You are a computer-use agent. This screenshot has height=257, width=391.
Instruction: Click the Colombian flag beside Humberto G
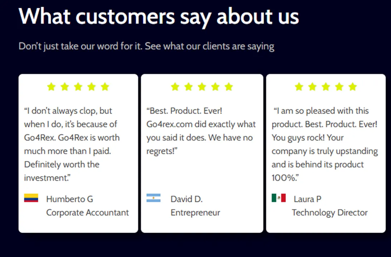(31, 198)
